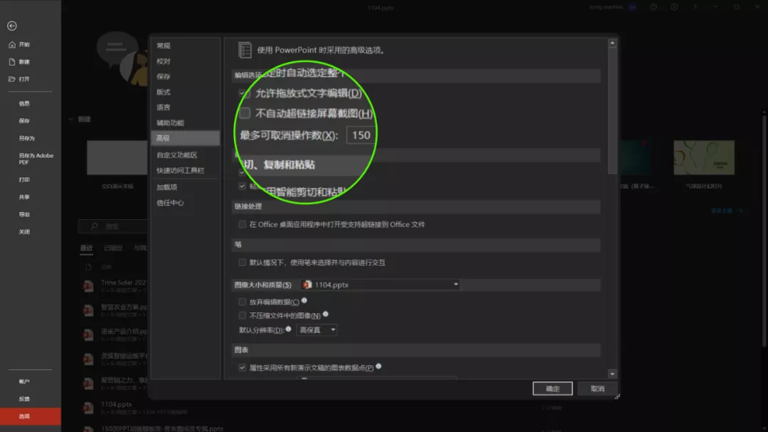Switch to the 已固定 tab in the file list

coord(113,248)
